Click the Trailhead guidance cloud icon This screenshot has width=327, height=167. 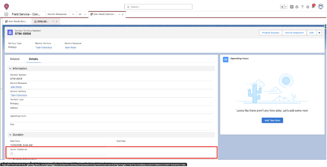297,7
